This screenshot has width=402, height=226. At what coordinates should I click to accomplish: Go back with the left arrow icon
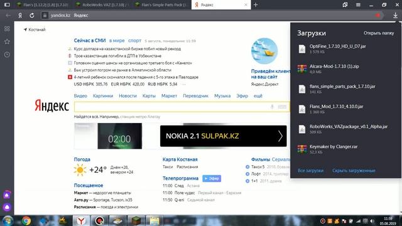tap(8, 15)
